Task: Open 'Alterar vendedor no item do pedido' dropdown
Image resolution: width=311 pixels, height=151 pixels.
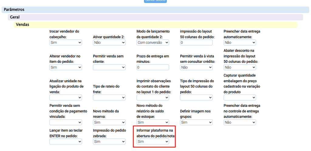Action: point(66,67)
